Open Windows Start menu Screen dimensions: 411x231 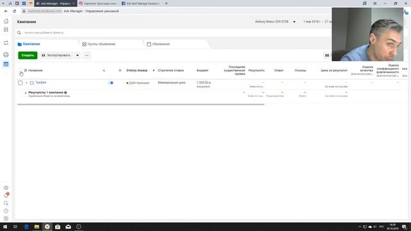[x=5, y=227]
